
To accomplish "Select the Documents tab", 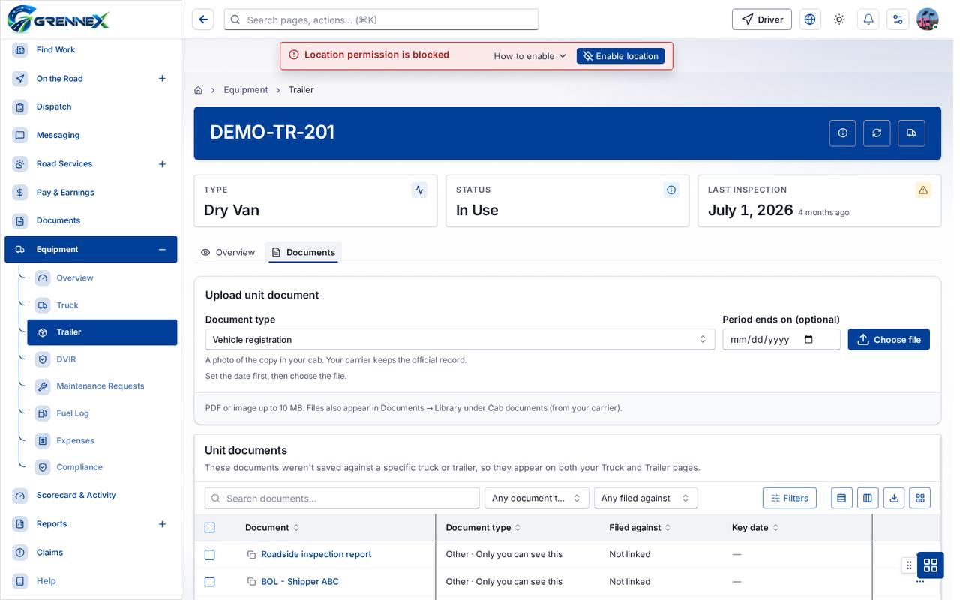I will tap(304, 253).
